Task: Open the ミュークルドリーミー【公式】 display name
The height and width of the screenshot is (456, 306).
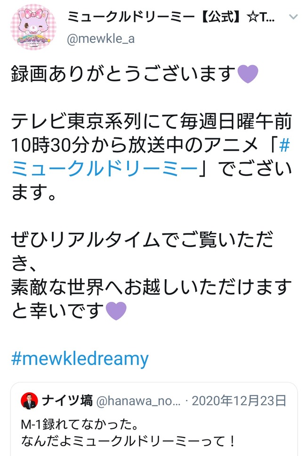Action: coord(171,17)
